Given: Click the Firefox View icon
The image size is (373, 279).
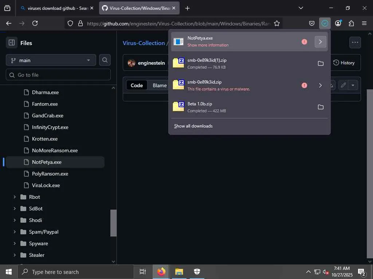Looking at the screenshot, I should click(7, 8).
